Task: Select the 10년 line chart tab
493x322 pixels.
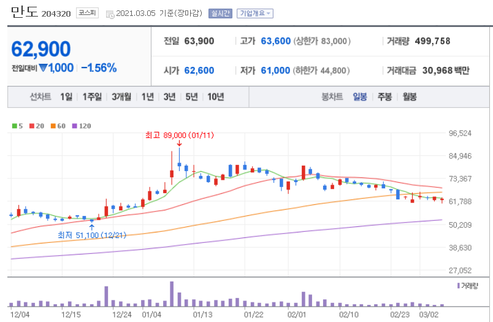Action: click(x=216, y=97)
